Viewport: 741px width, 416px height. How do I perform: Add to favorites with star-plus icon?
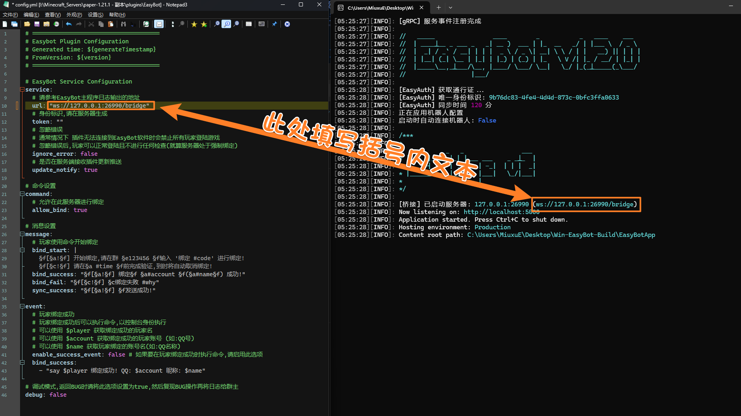coord(204,24)
